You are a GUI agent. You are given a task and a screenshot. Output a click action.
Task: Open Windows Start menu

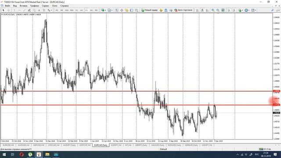tap(4, 154)
